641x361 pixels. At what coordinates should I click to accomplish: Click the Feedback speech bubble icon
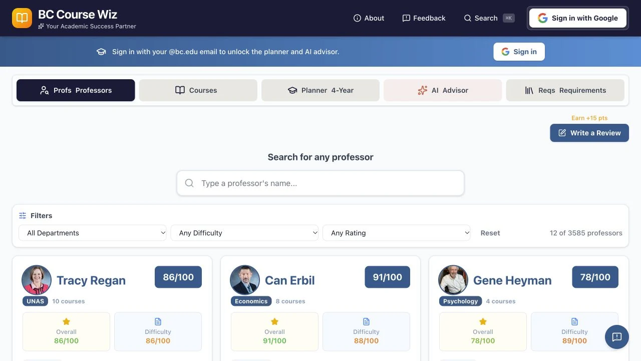[406, 18]
